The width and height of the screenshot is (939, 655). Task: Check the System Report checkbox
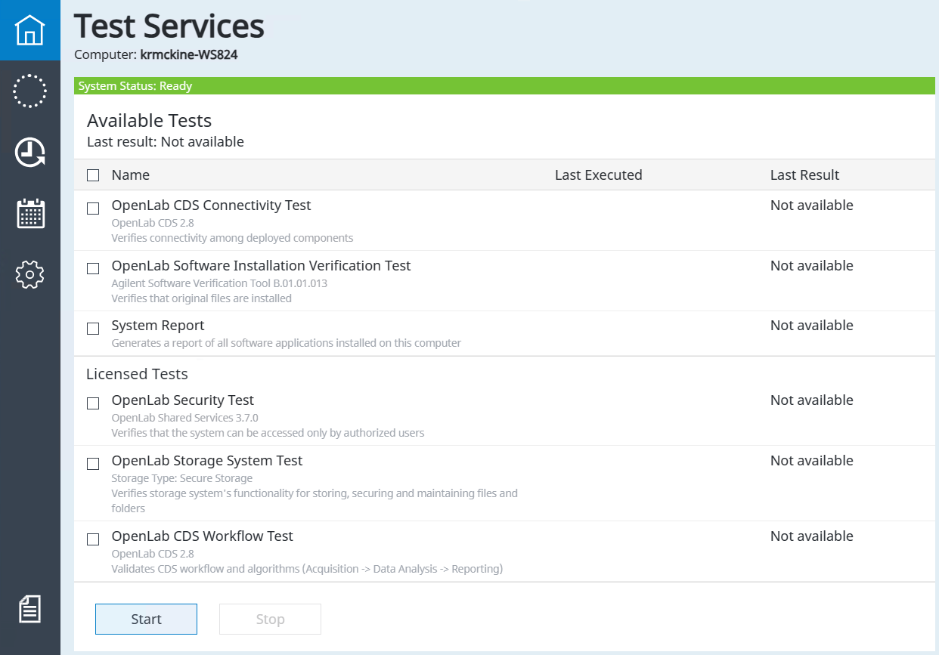click(93, 329)
